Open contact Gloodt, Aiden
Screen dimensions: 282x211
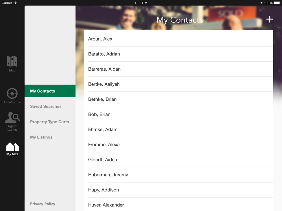(x=179, y=160)
